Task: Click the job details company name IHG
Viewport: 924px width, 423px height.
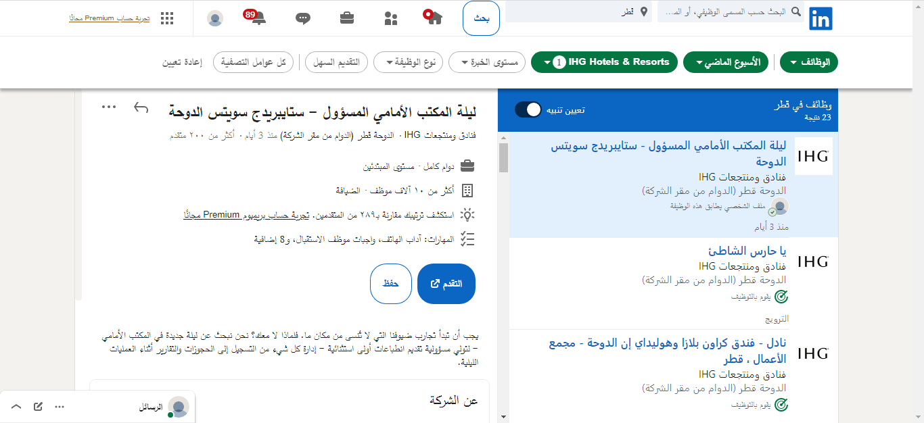Action: pos(440,135)
